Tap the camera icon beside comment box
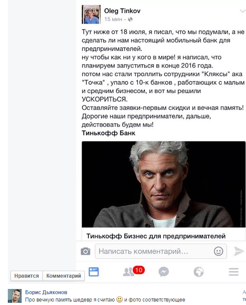 85,251
